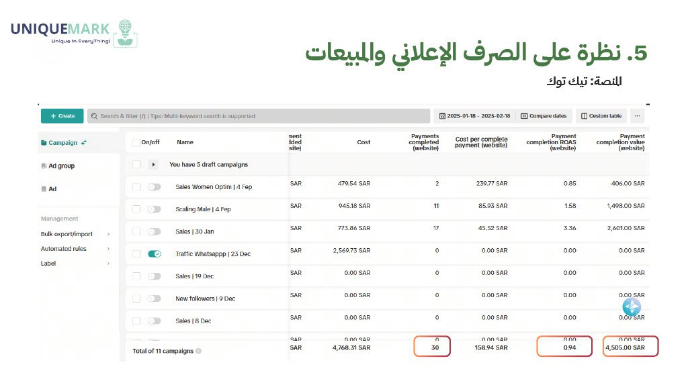Turn off Traffic Whatsappp | 23 Dec campaign
688x387 pixels.
pyautogui.click(x=155, y=254)
